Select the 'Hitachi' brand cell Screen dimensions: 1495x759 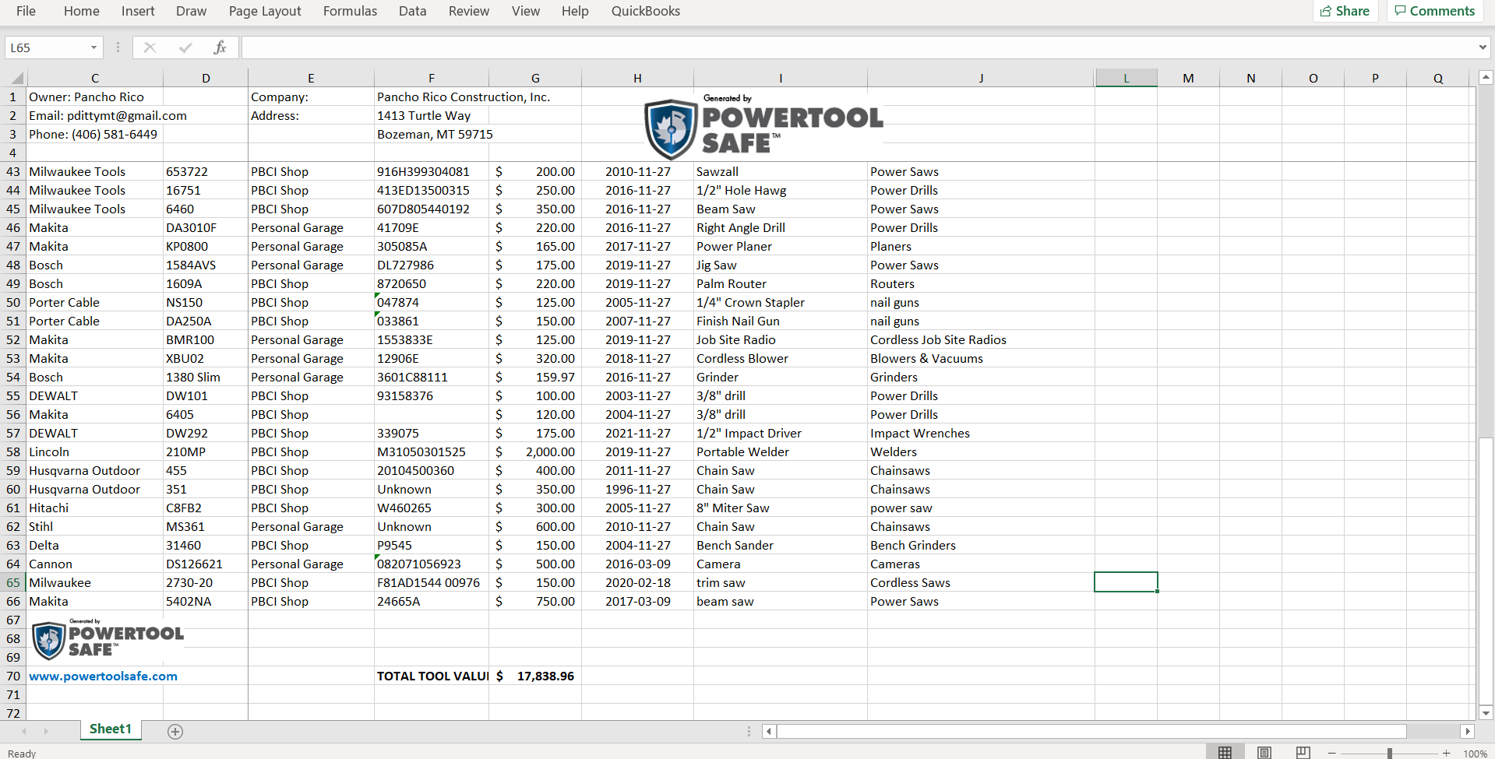pos(95,508)
